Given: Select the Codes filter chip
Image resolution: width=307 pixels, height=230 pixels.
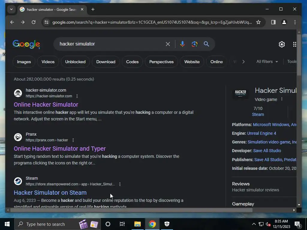Looking at the screenshot, I should tap(132, 62).
